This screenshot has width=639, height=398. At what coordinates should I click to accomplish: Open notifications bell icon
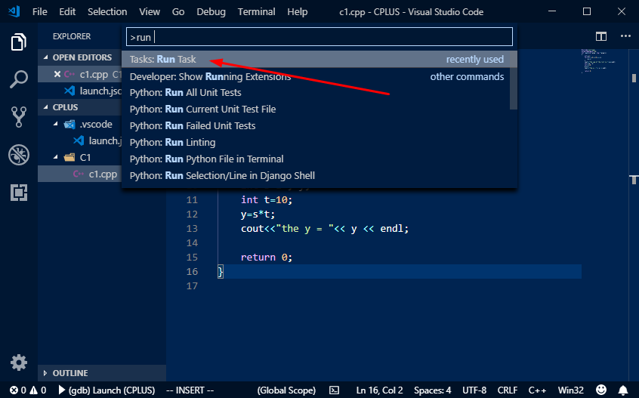[622, 390]
